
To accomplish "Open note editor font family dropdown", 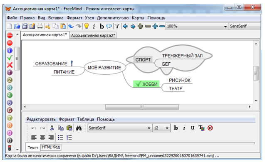I will 119,128.
